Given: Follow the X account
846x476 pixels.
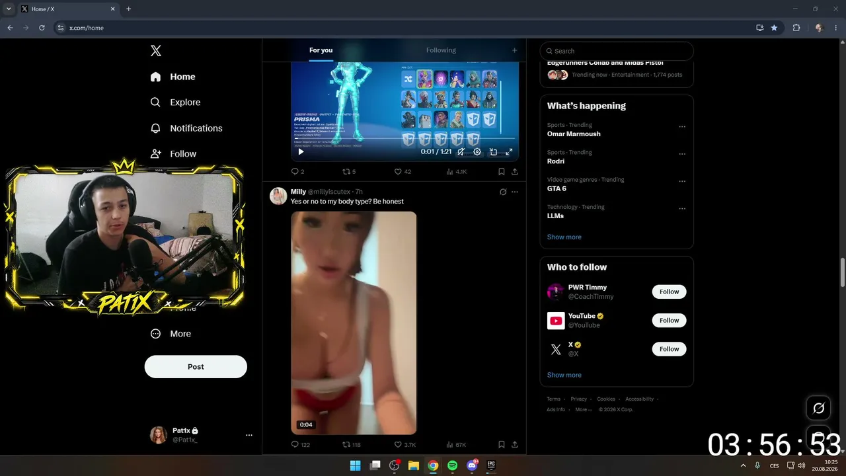Looking at the screenshot, I should point(669,349).
